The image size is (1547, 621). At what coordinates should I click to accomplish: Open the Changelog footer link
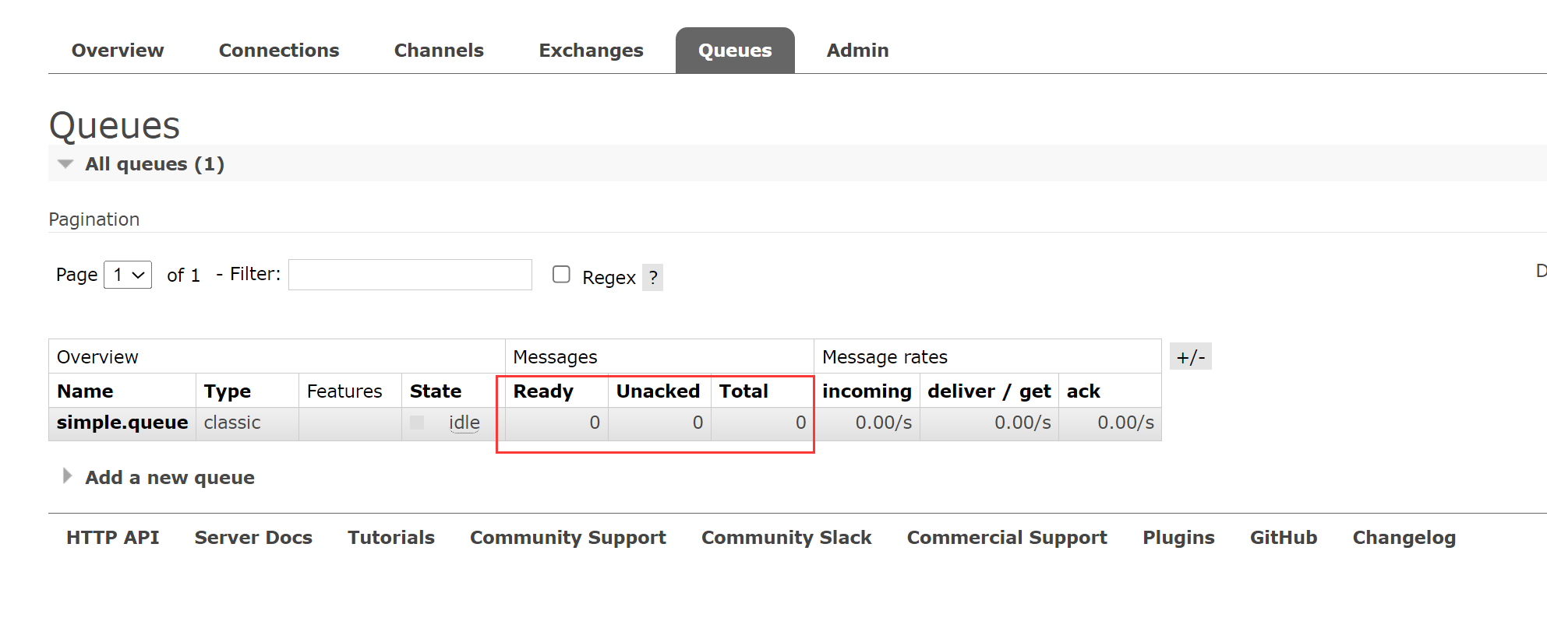[1404, 538]
